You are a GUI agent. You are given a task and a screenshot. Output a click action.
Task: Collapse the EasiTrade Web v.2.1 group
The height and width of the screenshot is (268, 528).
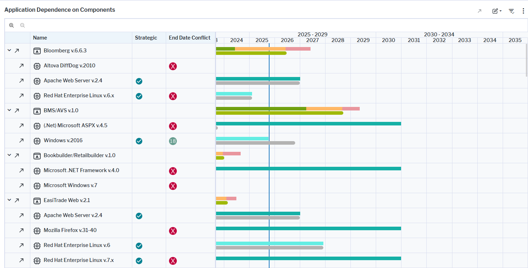[9, 200]
